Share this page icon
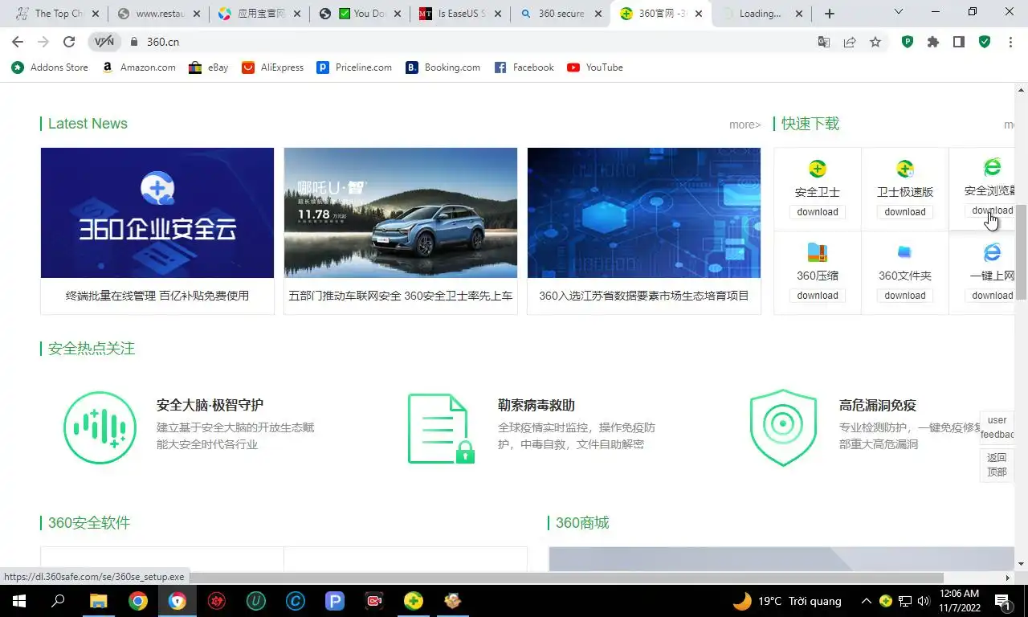Viewport: 1028px width, 617px height. (x=850, y=42)
